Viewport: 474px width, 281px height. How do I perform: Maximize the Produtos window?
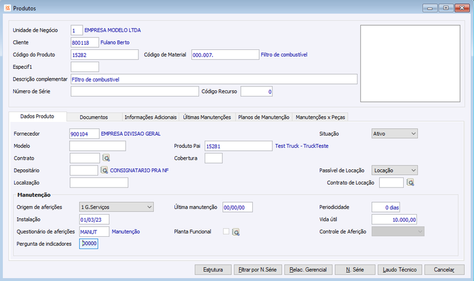[x=446, y=8]
